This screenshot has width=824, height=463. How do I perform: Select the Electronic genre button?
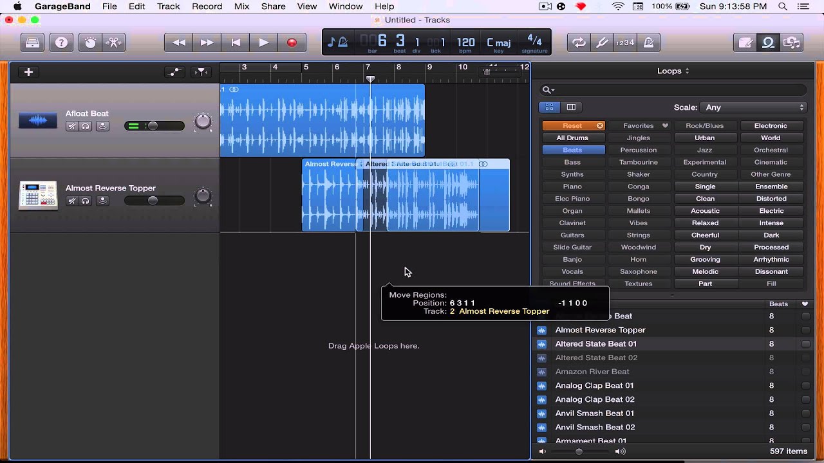click(x=771, y=125)
